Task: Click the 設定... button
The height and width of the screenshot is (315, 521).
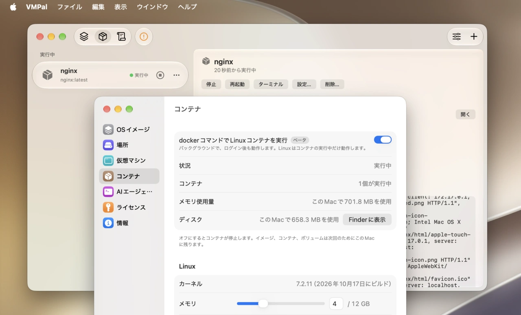Action: [304, 84]
